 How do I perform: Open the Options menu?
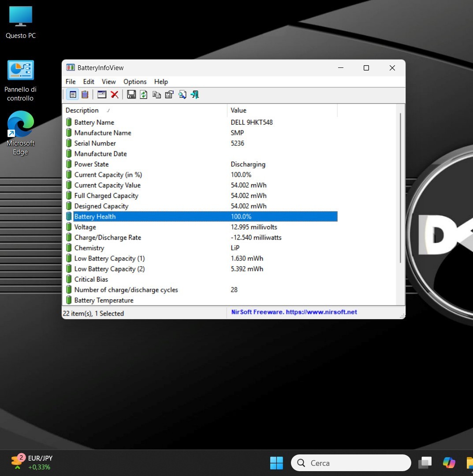pyautogui.click(x=135, y=82)
